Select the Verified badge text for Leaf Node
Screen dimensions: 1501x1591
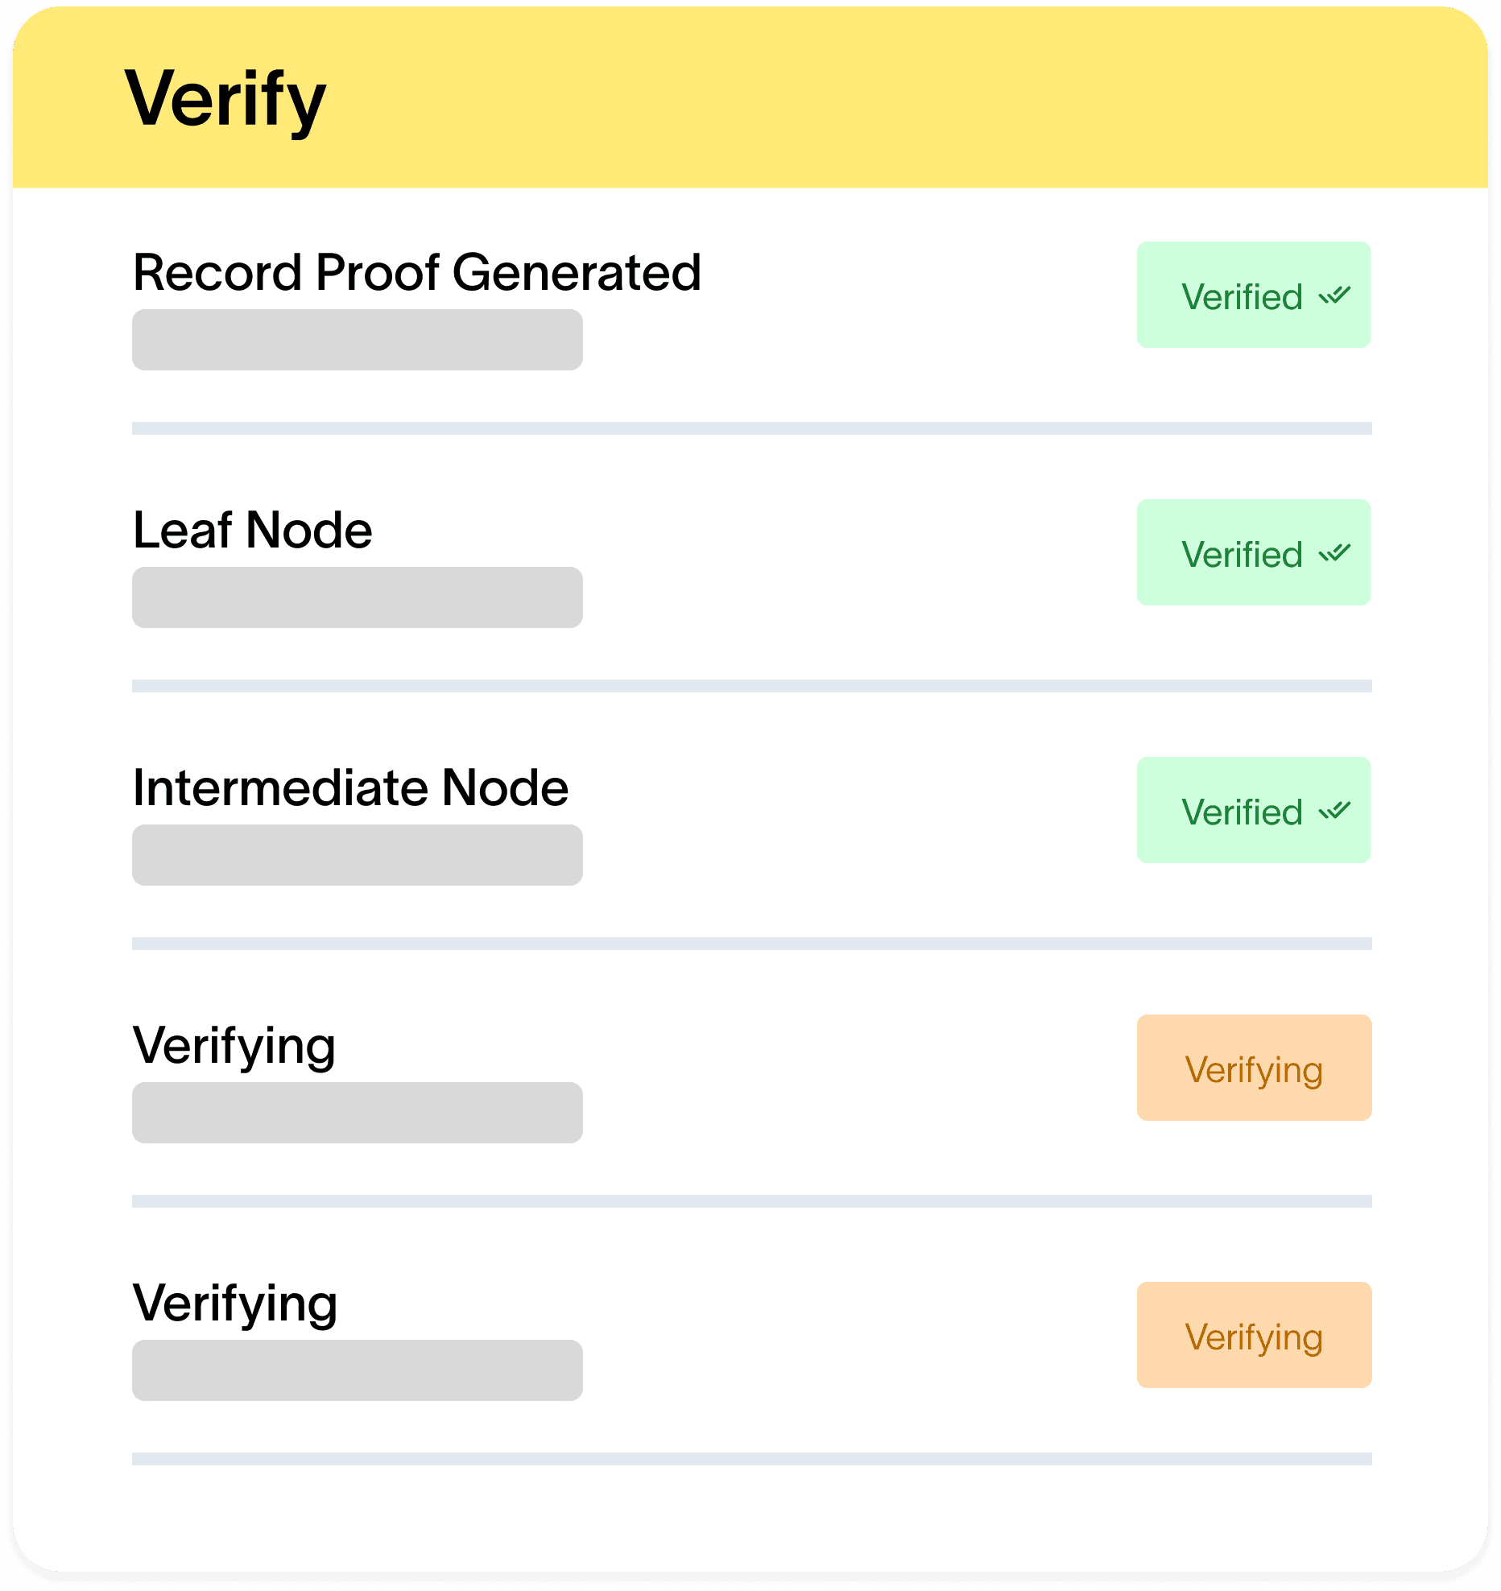coord(1242,555)
